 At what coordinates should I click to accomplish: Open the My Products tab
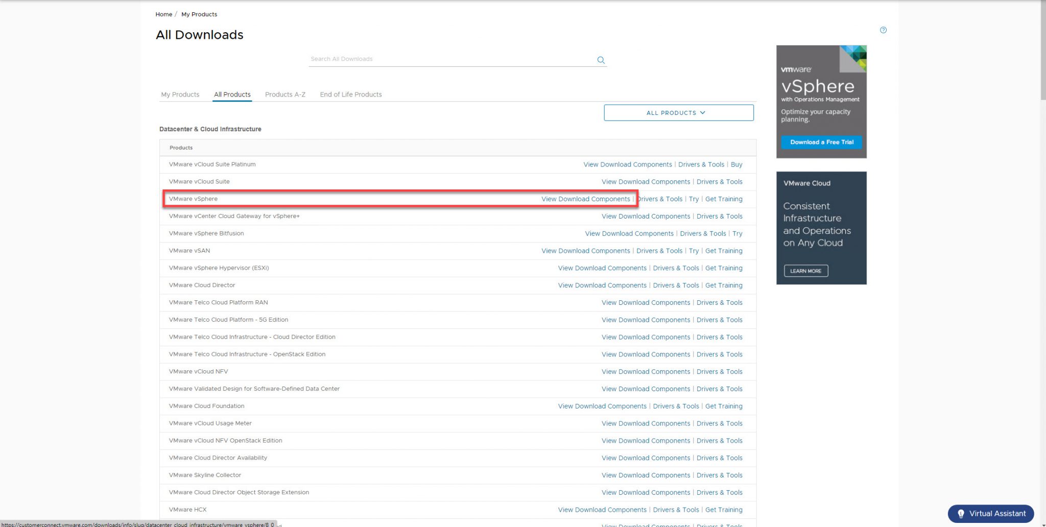click(x=180, y=94)
